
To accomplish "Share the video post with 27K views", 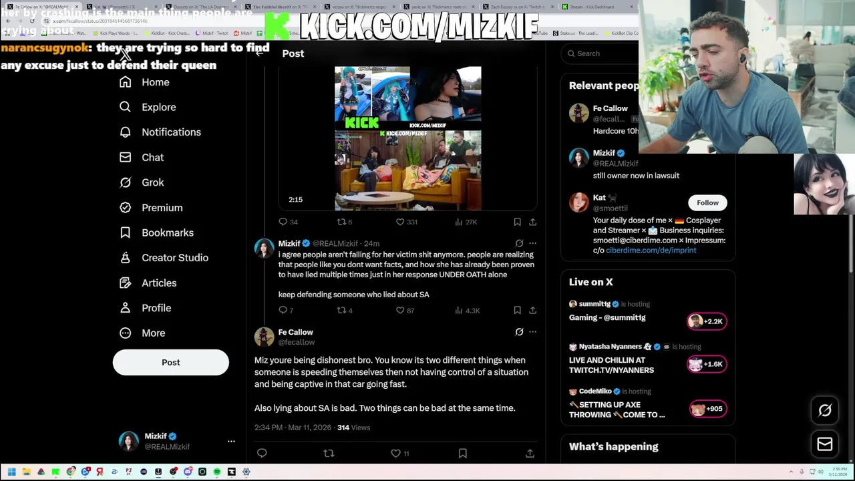I will [532, 222].
